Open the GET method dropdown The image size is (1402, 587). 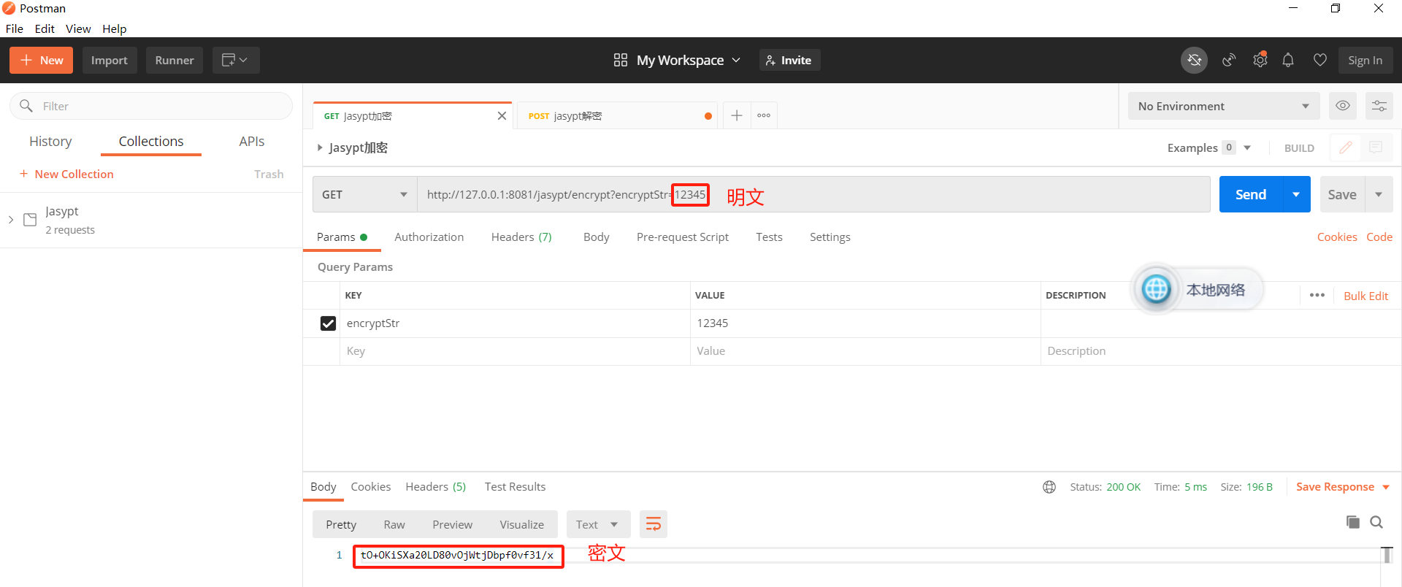[364, 194]
